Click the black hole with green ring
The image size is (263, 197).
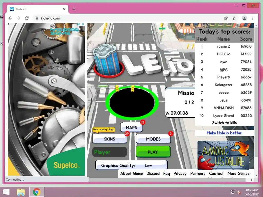click(132, 103)
